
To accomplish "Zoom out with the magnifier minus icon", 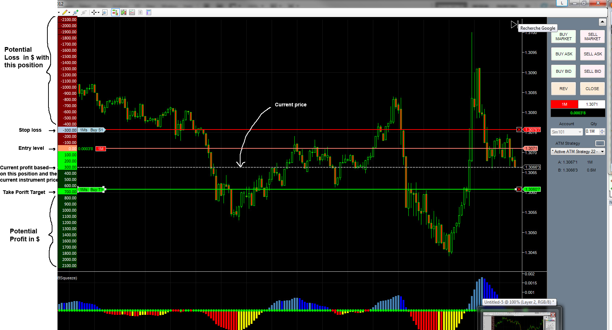I will coord(84,12).
